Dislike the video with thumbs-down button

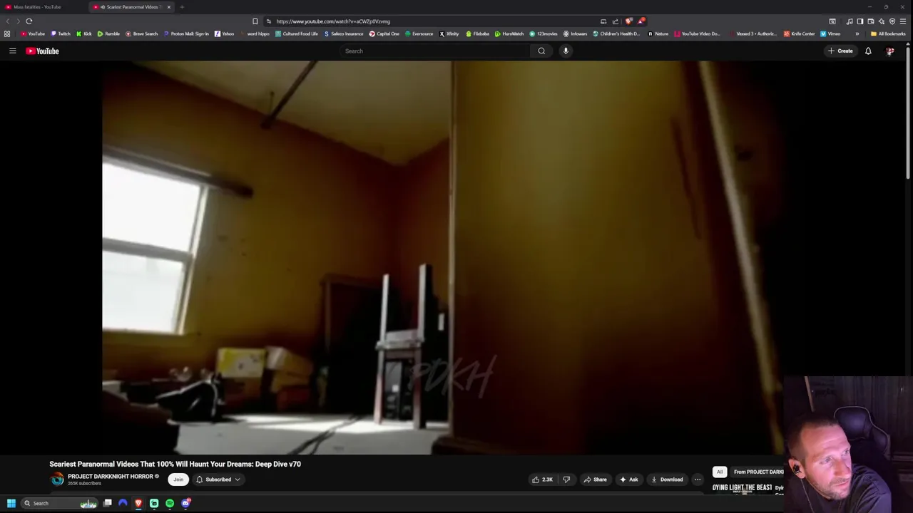coord(566,480)
